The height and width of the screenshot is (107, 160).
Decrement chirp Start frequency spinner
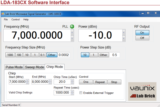coord(27,83)
